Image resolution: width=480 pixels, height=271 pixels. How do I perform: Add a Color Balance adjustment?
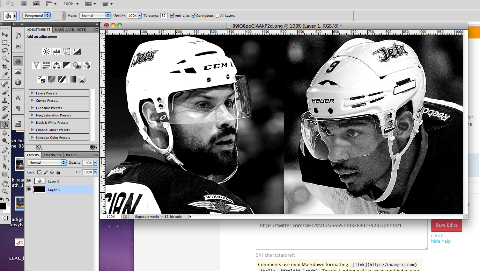click(x=57, y=65)
